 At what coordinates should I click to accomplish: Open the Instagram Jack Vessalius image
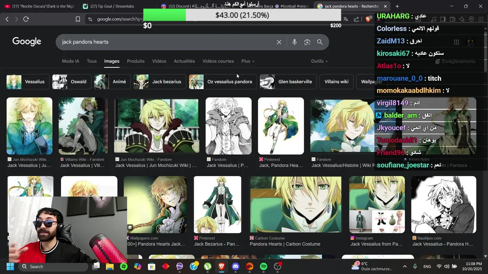pyautogui.click(x=377, y=204)
